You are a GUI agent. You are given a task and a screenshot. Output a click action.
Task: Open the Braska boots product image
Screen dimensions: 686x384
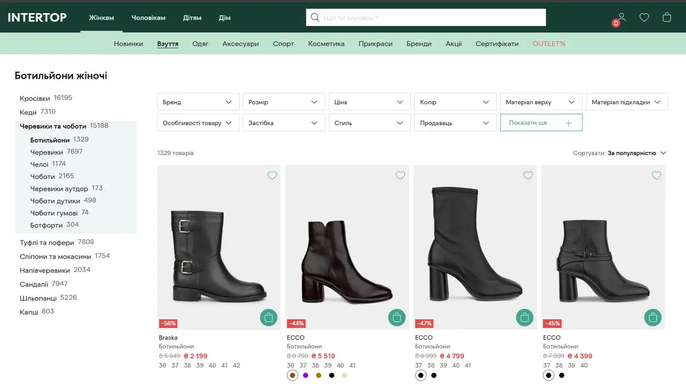[x=219, y=247]
